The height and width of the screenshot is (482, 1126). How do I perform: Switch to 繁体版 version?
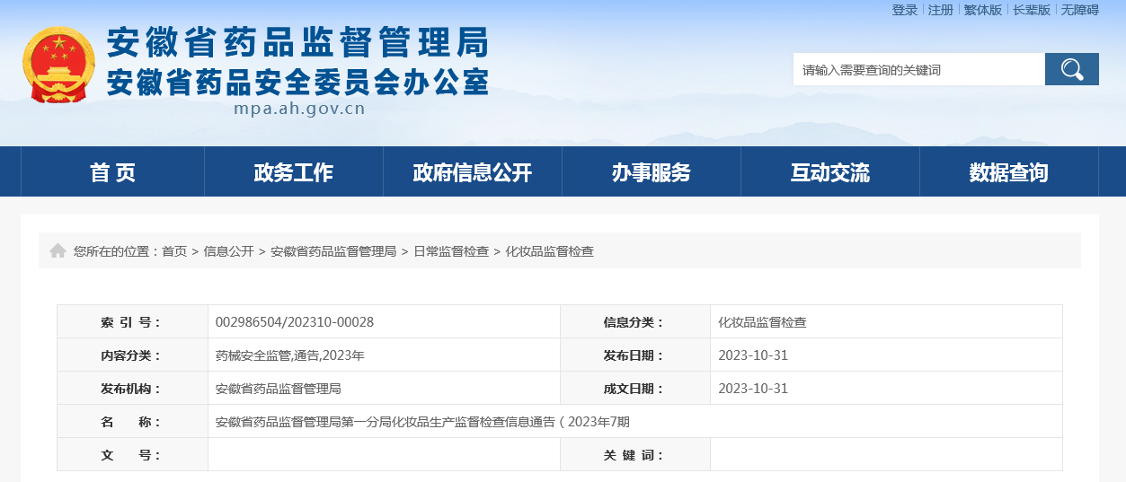(x=982, y=10)
